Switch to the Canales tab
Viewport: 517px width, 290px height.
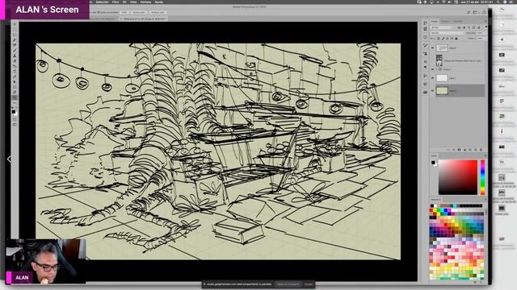(x=445, y=22)
